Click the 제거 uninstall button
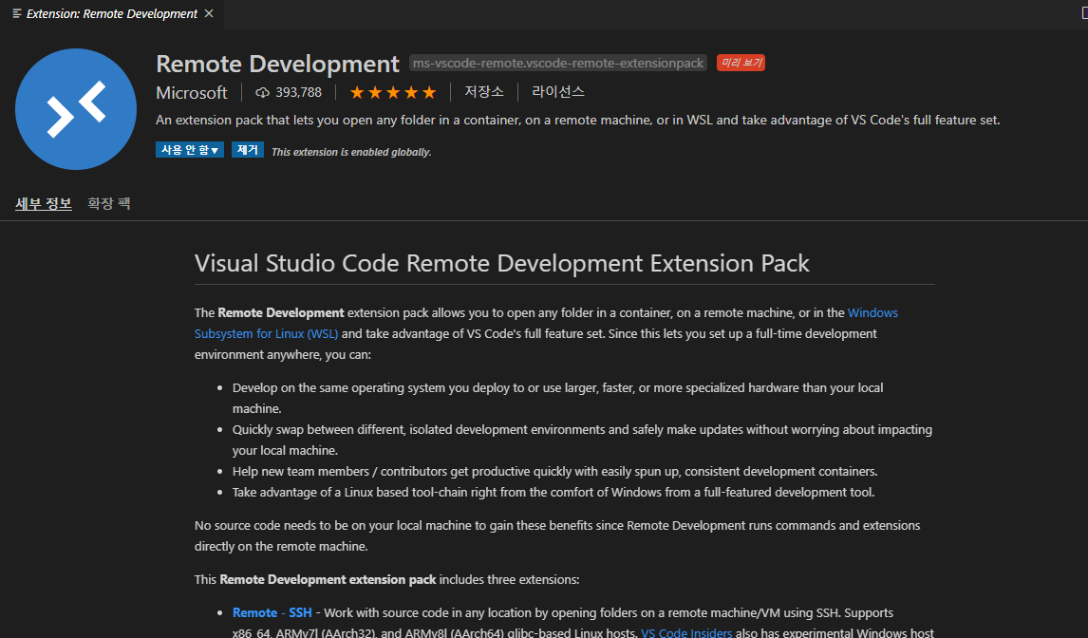 (x=248, y=150)
